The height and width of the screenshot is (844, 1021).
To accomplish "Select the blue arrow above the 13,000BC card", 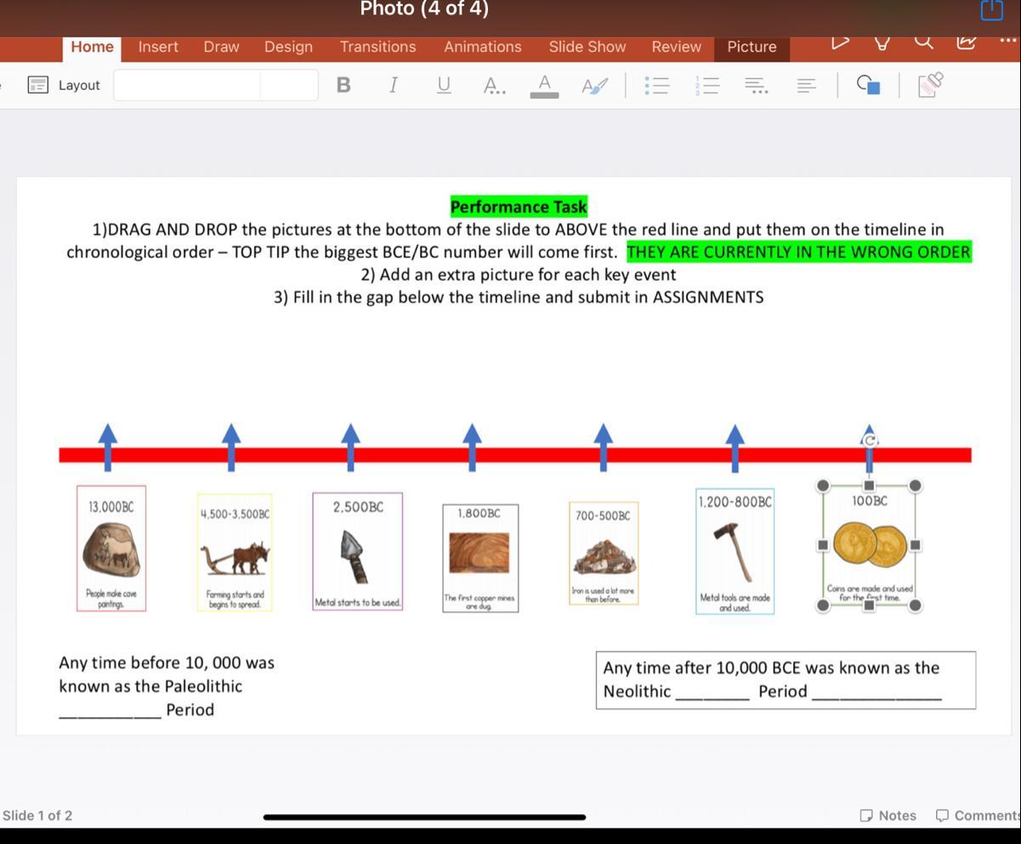I will pyautogui.click(x=108, y=447).
